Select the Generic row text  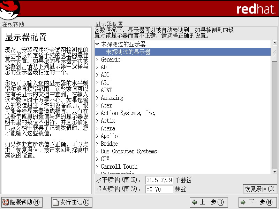pos(111,59)
